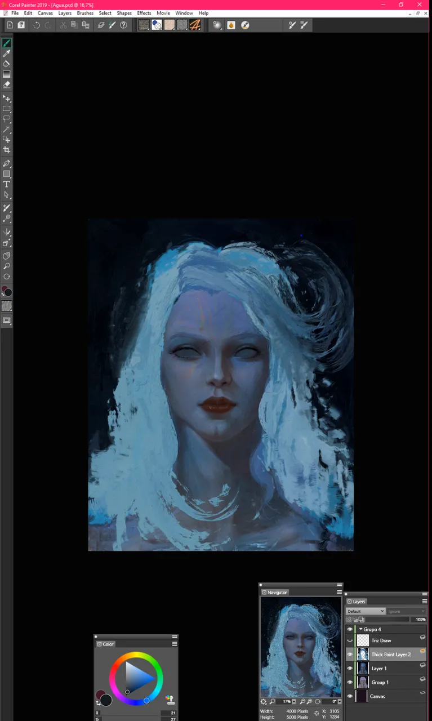Select the Grabber hand tool
Screen dimensions: 432x721
click(x=7, y=255)
